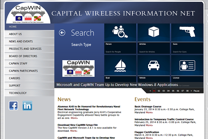Open the About Us menu item
The height and width of the screenshot is (139, 208).
tap(29, 34)
